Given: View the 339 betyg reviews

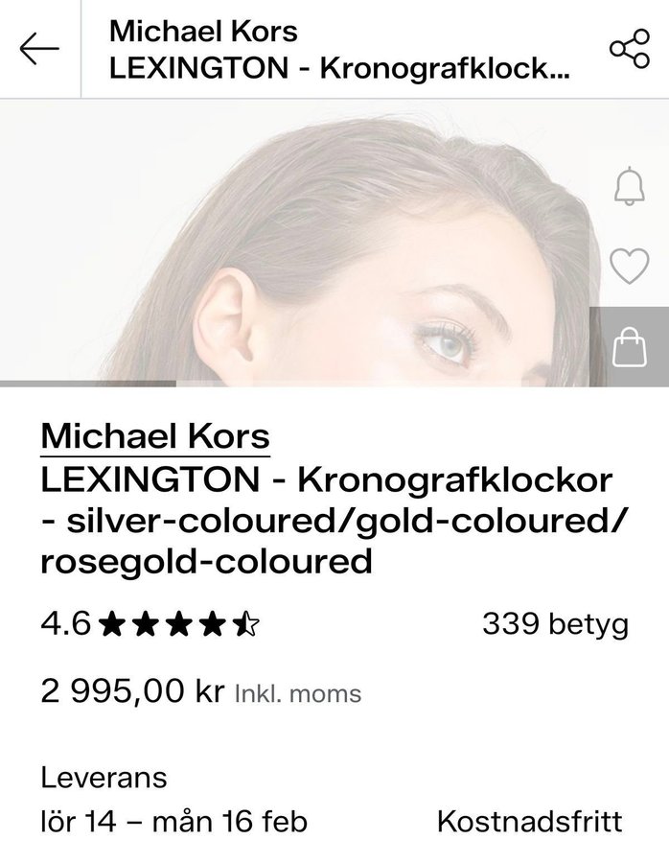Looking at the screenshot, I should coord(555,624).
